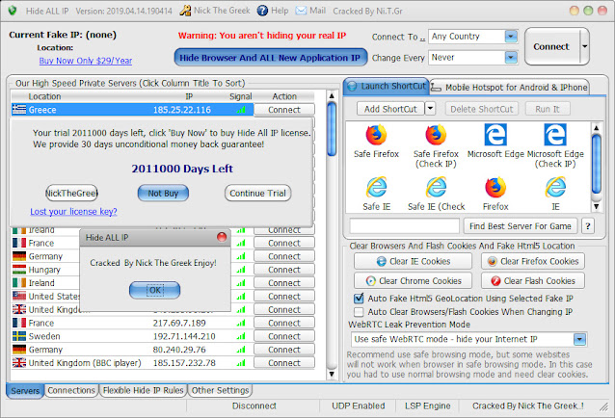Open the Lost your license key link

tap(73, 212)
